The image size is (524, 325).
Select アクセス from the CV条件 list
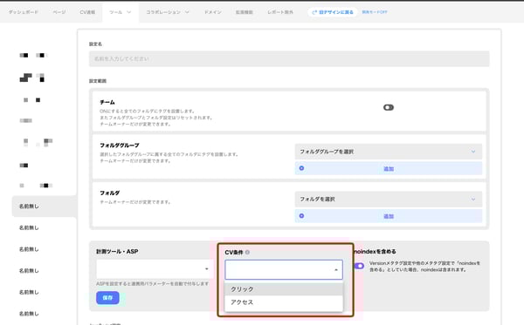coord(284,302)
